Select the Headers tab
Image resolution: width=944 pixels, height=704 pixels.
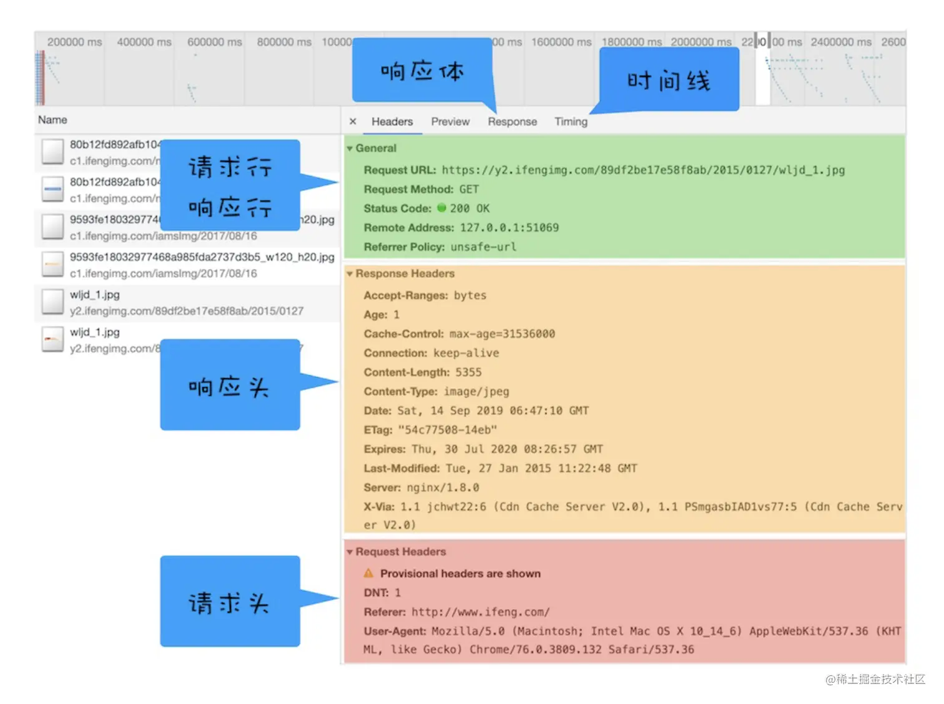pyautogui.click(x=392, y=121)
